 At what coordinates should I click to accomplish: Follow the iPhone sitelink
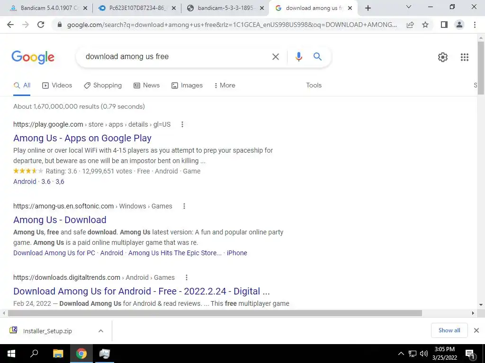coord(237,253)
